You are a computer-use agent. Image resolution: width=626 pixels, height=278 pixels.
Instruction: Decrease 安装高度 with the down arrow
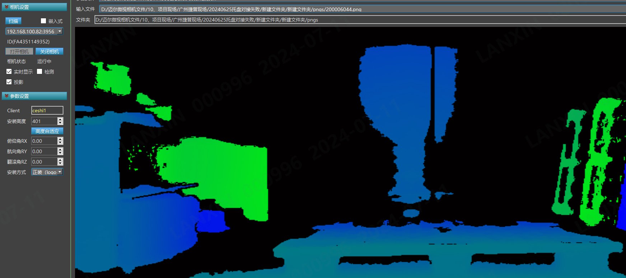(x=60, y=123)
